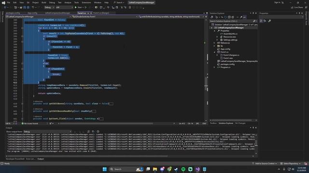The width and height of the screenshot is (309, 173).
Task: Open File Explorer from the taskbar
Action: [155, 169]
